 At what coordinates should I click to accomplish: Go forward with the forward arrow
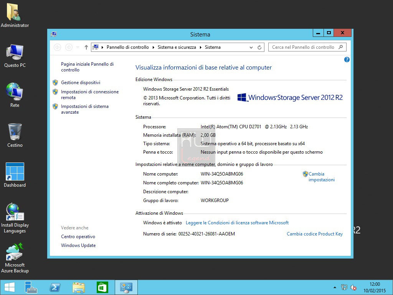[x=69, y=47]
